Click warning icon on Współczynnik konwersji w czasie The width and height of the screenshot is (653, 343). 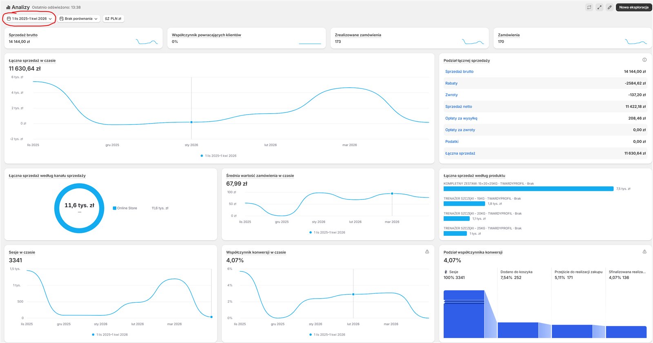tap(427, 252)
